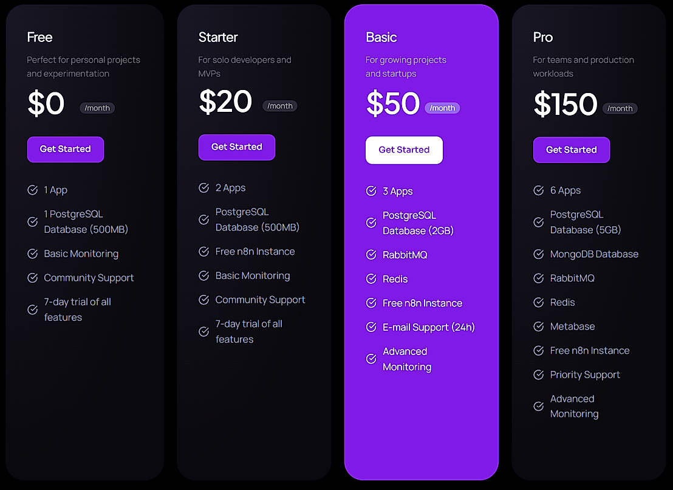
Task: Click the check icon next to Priority Support
Action: pos(538,375)
